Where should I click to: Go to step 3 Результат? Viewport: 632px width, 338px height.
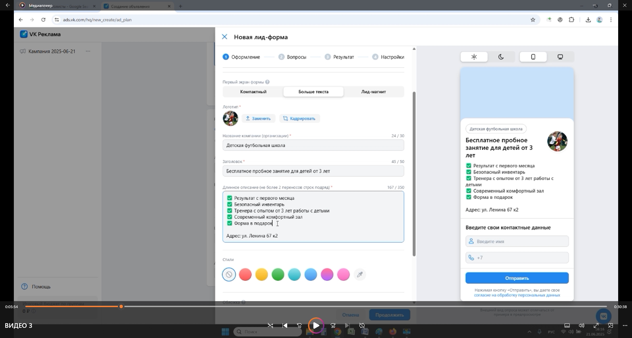339,57
